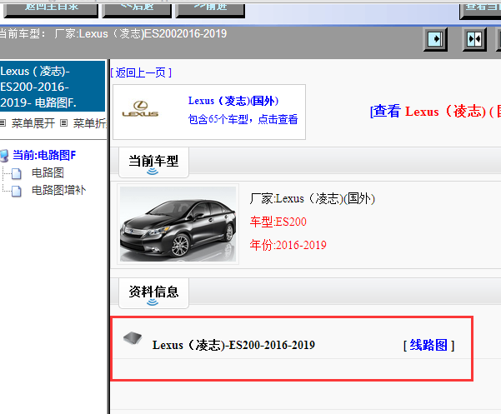Select the 当前:电路图F tree root
Screen dimensions: 501x414
click(44, 156)
